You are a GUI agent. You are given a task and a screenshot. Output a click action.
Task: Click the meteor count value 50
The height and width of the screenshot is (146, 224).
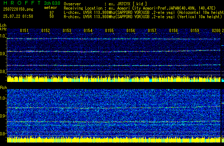tap(52, 16)
